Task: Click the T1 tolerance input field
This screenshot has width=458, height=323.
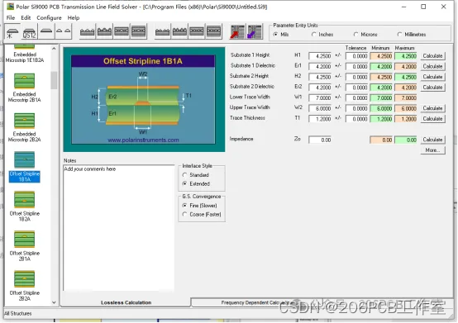Action: point(356,119)
